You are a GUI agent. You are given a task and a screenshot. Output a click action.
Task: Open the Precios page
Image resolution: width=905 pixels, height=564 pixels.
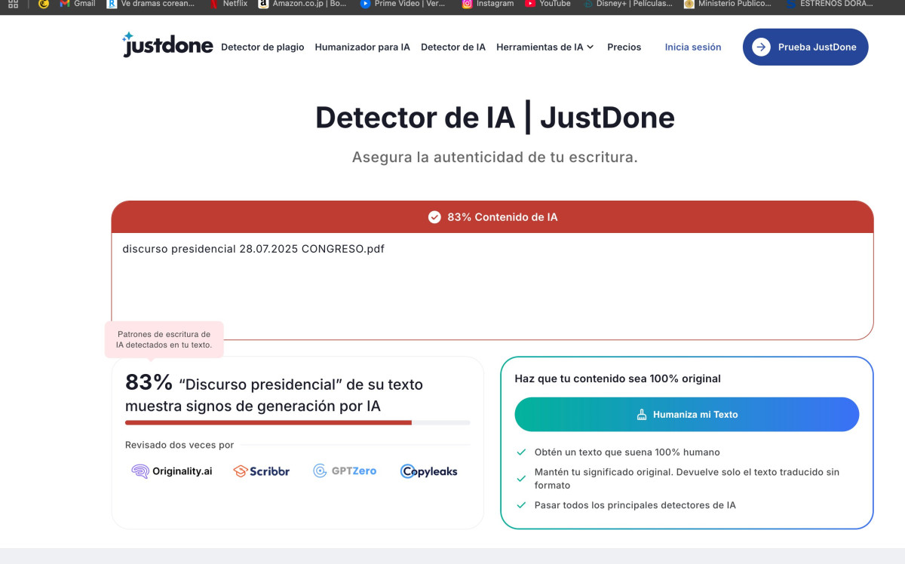624,47
